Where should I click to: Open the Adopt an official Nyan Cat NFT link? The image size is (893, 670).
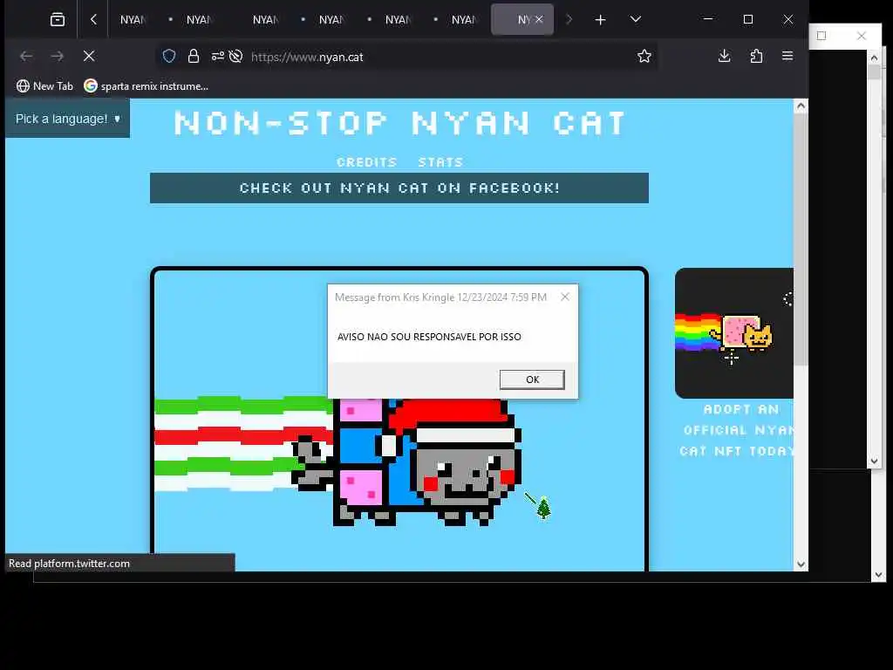point(738,430)
